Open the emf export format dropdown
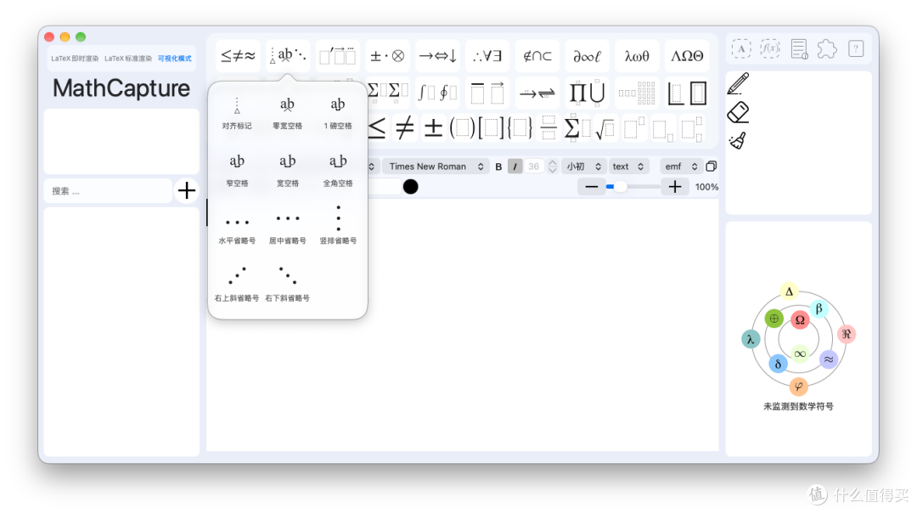917x514 pixels. pyautogui.click(x=681, y=167)
